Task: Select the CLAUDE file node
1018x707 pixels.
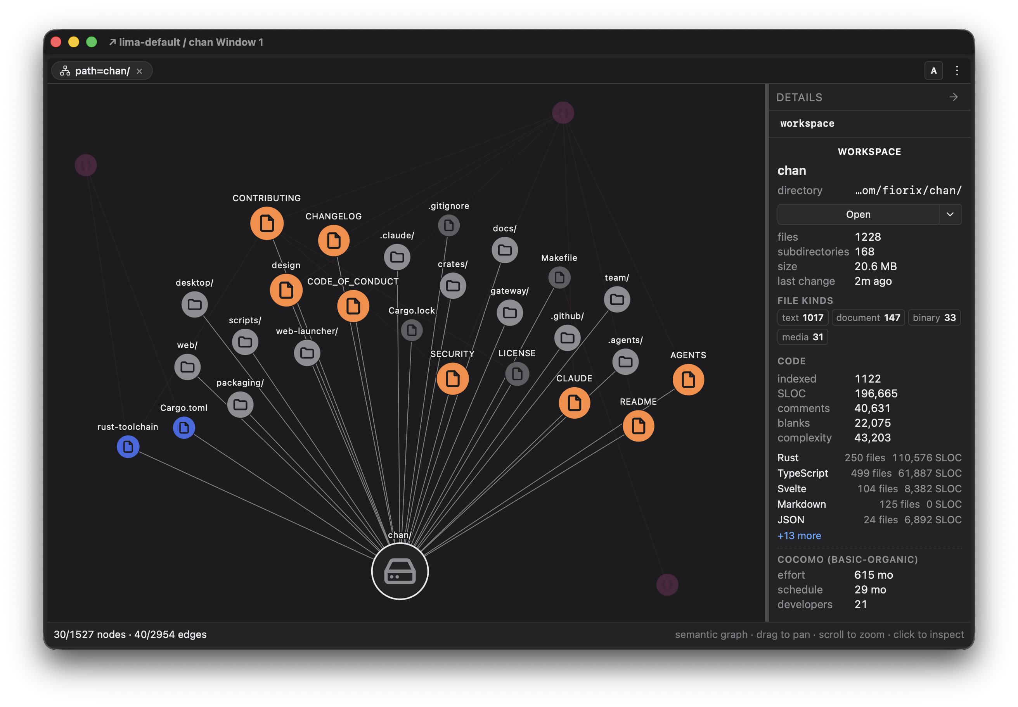Action: pos(574,403)
